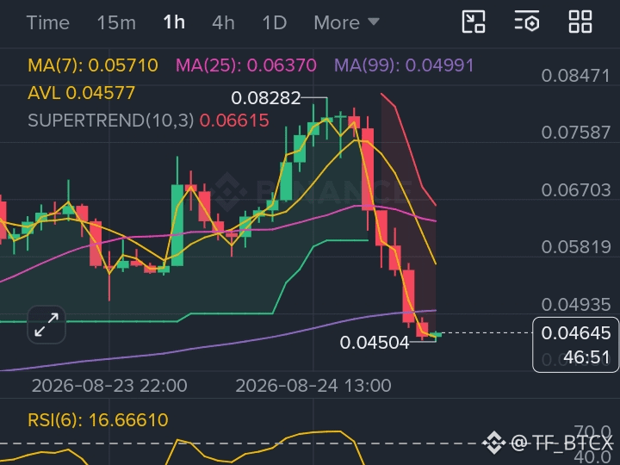This screenshot has height=465, width=620.
Task: Switch to the Time chart view
Action: [48, 22]
